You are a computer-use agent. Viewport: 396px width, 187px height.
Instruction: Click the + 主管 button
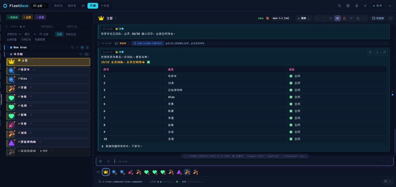click(x=27, y=17)
